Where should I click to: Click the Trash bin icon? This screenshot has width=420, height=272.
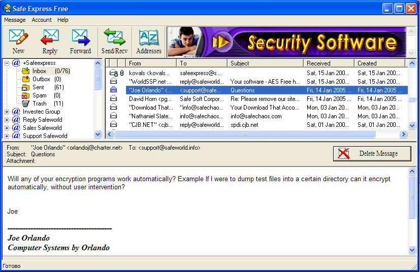click(26, 104)
